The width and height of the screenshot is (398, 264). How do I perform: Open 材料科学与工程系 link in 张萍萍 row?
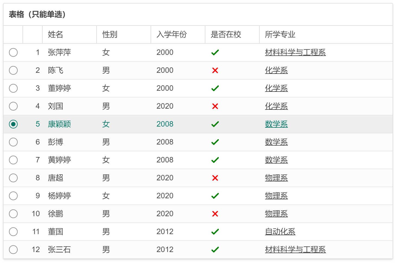point(295,52)
